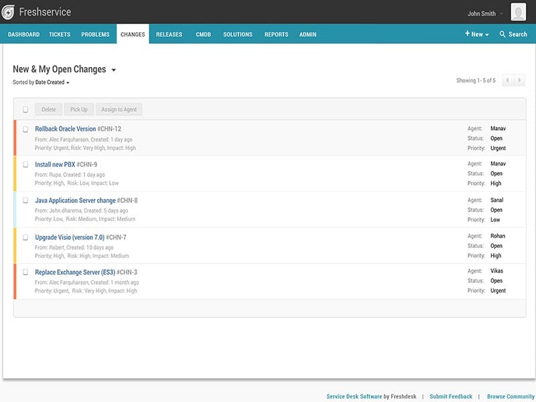Open the Replace Exchange Server (ES3) change
Image resolution: width=536 pixels, height=402 pixels.
(75, 273)
